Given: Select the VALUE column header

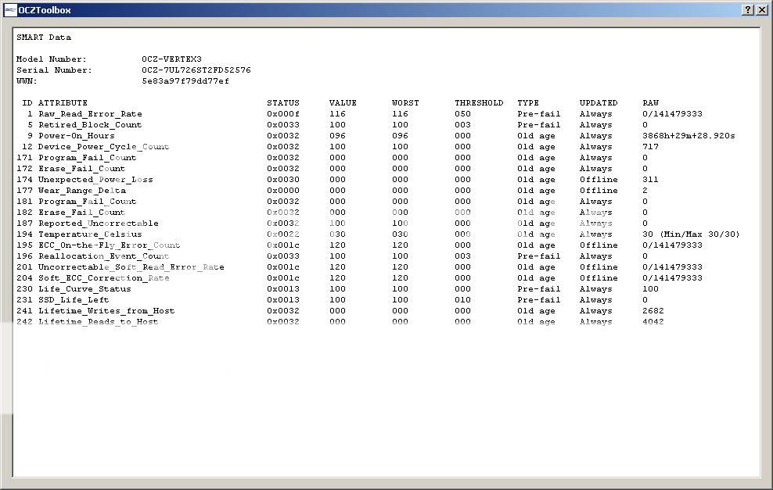Looking at the screenshot, I should 343,103.
